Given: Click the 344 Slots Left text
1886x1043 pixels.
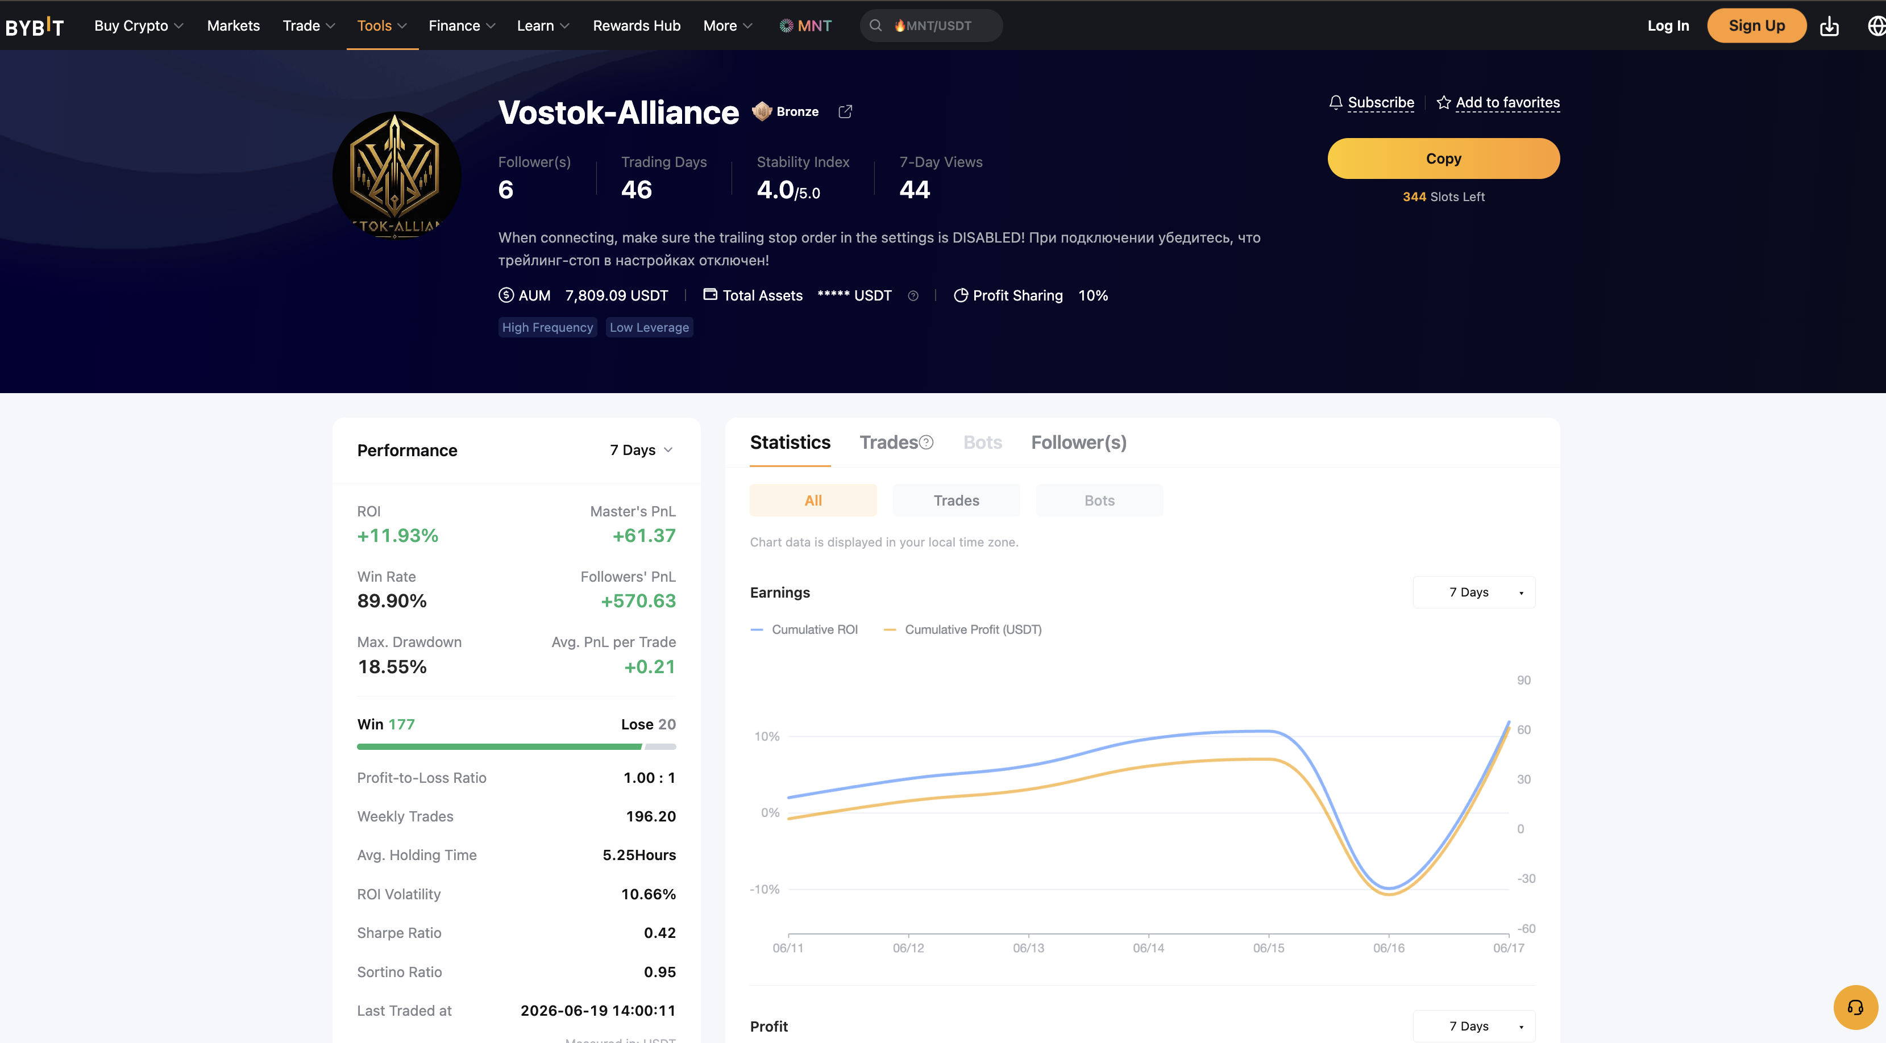Looking at the screenshot, I should [1443, 196].
